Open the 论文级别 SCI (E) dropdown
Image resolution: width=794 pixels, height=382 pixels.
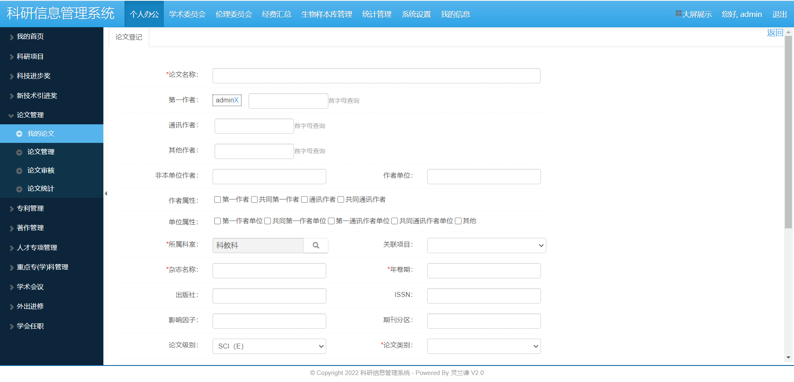tap(269, 346)
